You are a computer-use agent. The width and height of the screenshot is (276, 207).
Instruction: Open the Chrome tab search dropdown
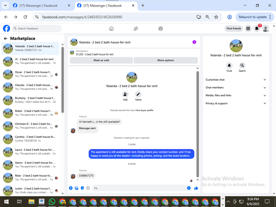click(6, 6)
